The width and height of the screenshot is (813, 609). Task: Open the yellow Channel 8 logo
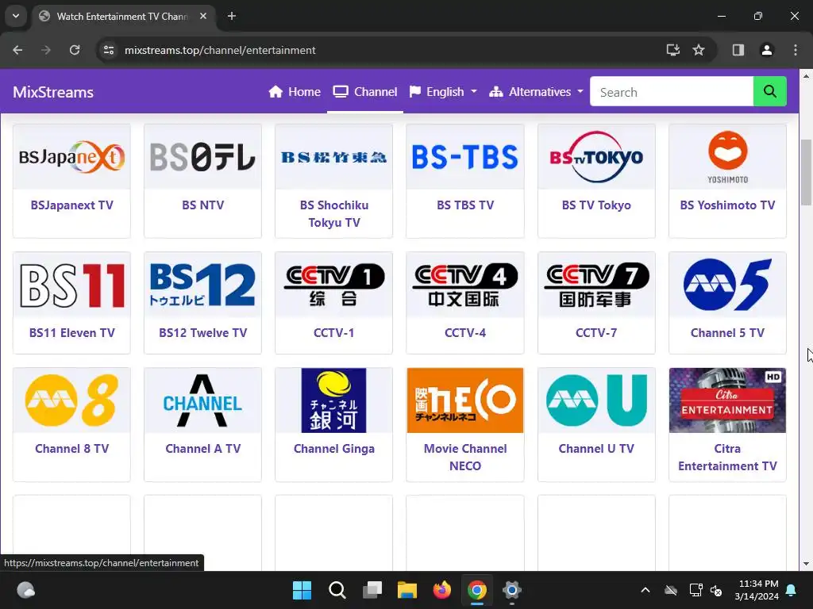pyautogui.click(x=71, y=400)
